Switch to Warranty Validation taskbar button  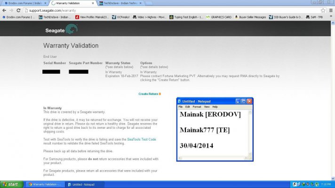(x=45, y=184)
